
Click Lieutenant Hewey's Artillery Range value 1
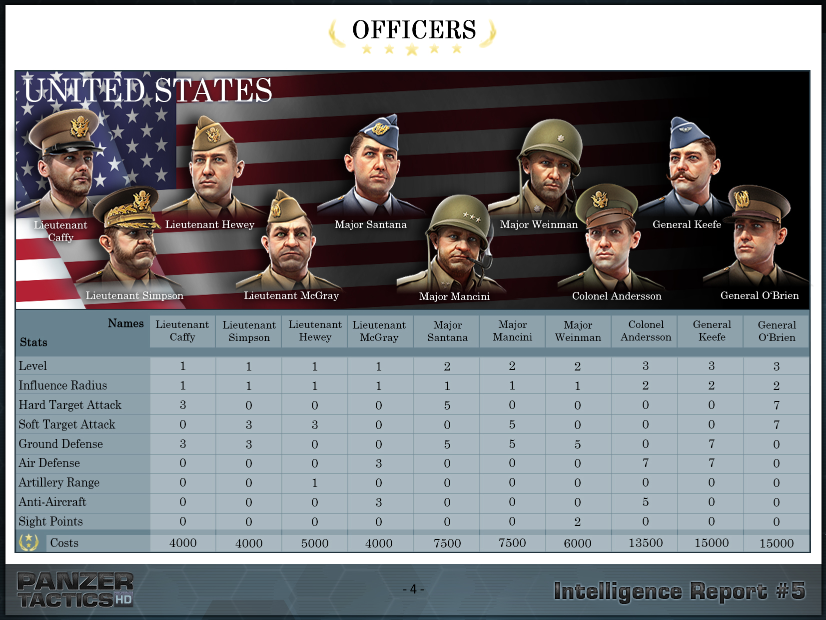(x=315, y=483)
